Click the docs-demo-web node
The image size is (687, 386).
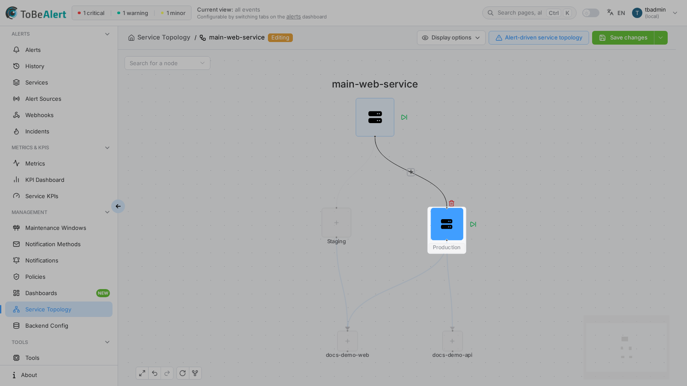pos(347,341)
